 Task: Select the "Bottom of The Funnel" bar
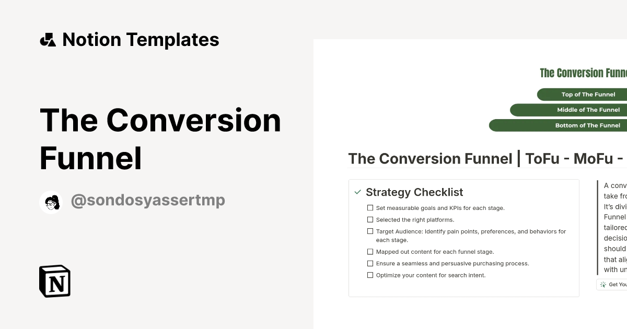tap(588, 125)
